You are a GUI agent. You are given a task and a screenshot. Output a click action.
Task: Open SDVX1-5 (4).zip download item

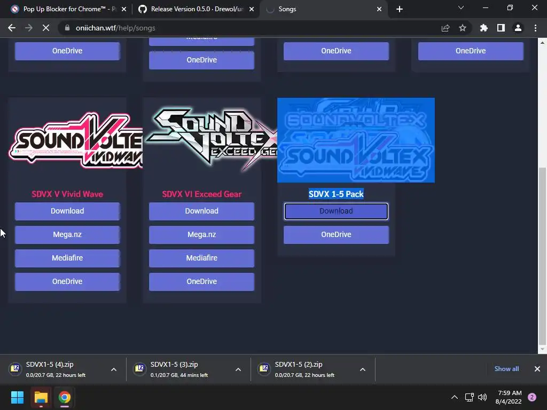click(x=56, y=369)
